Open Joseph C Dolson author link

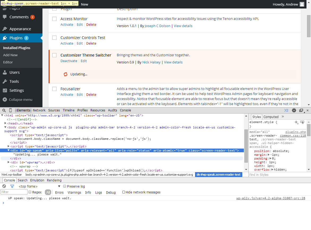pyautogui.click(x=157, y=26)
